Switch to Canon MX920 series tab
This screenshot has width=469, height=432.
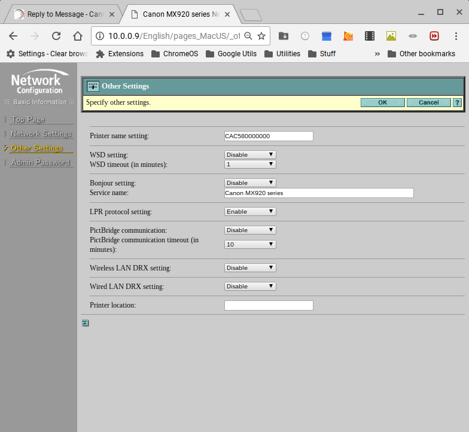click(179, 14)
